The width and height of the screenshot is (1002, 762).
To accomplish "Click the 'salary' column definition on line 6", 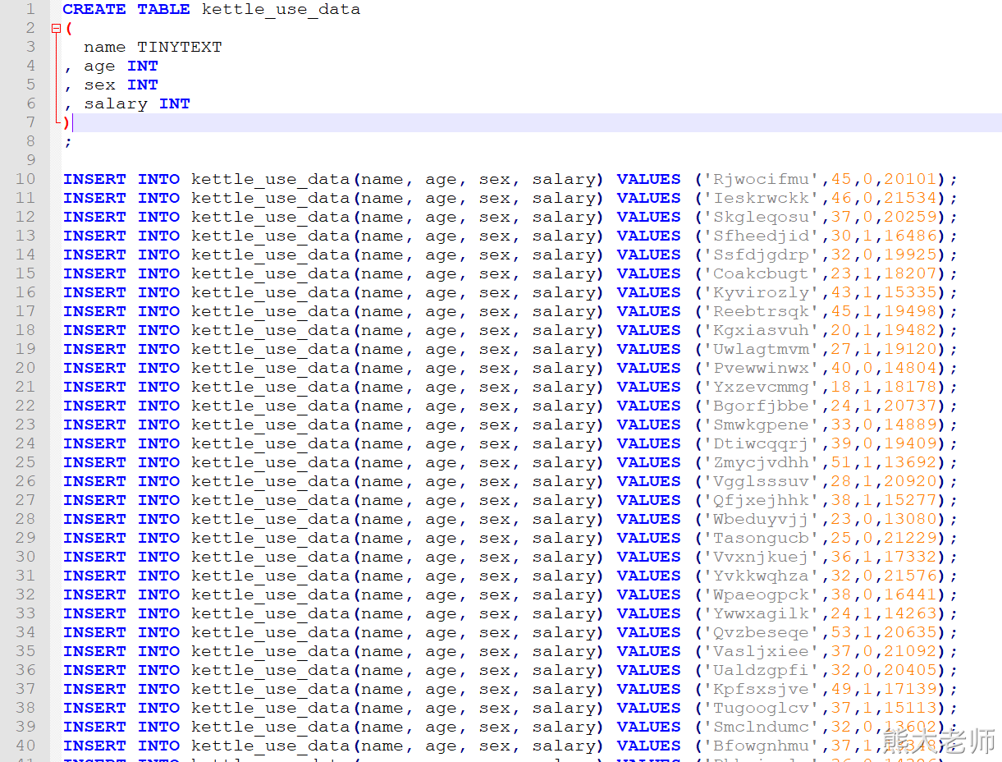I will pos(137,104).
